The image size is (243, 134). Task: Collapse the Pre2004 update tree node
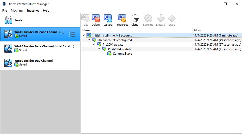(94, 45)
